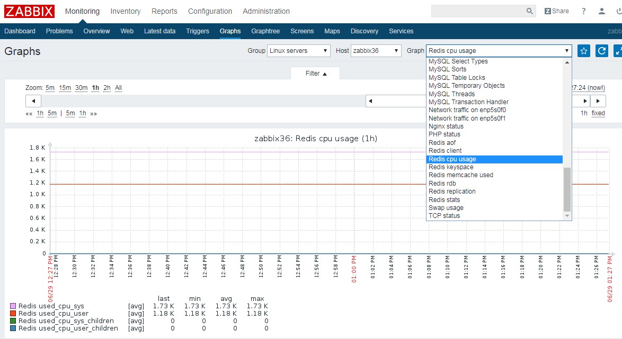Add graph to favourites with star icon
Screen dimensions: 622x339
coord(583,51)
